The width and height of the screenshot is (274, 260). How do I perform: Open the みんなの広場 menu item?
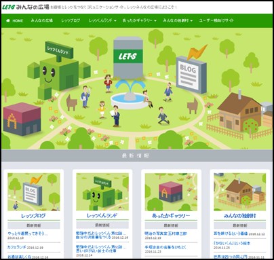42,20
